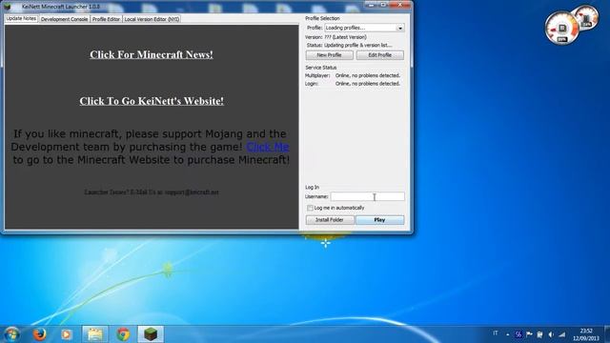Enable Log me in automatically checkbox
The width and height of the screenshot is (610, 343).
310,208
